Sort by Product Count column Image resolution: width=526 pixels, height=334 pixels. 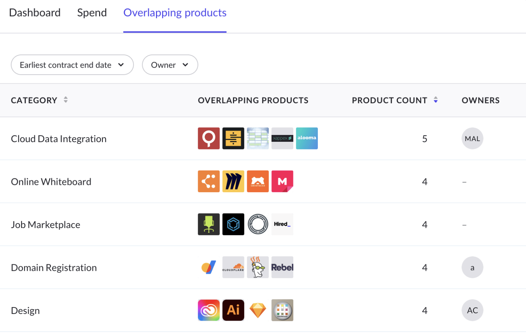pos(436,100)
